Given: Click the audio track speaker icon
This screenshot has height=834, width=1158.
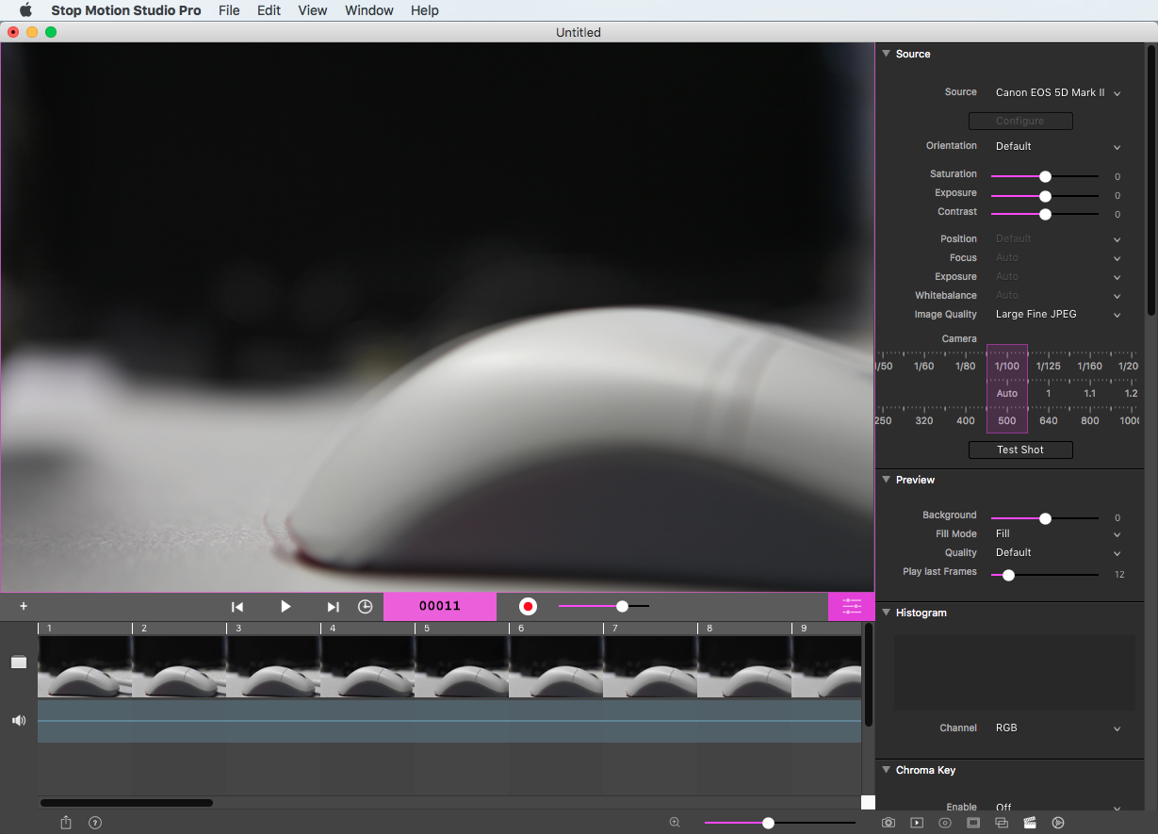Looking at the screenshot, I should coord(19,720).
